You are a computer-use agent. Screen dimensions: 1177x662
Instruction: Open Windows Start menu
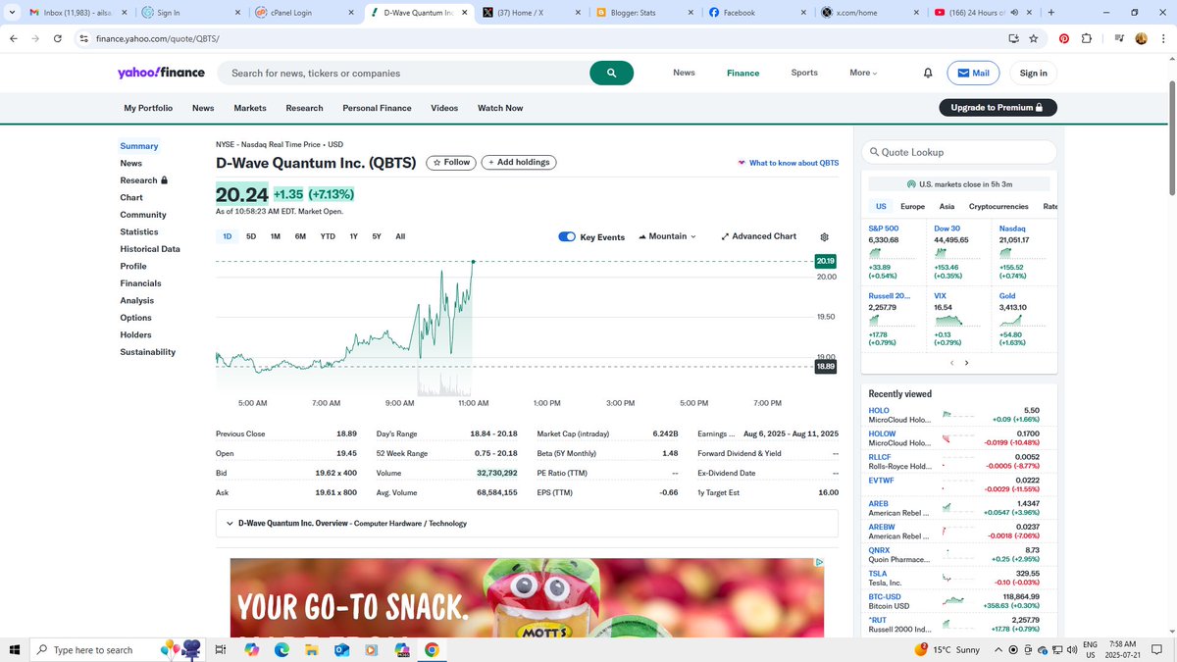(x=14, y=649)
